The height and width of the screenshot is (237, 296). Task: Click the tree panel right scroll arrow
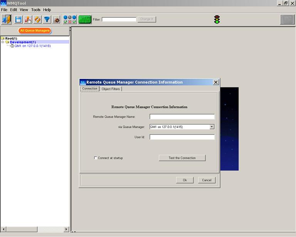point(66,229)
